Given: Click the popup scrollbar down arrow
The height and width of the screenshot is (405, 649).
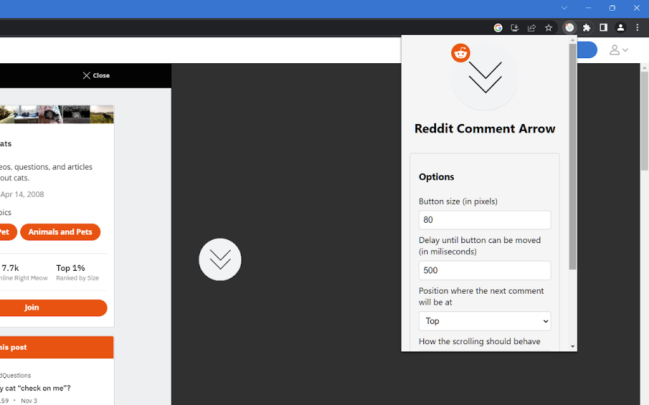Looking at the screenshot, I should pos(573,346).
